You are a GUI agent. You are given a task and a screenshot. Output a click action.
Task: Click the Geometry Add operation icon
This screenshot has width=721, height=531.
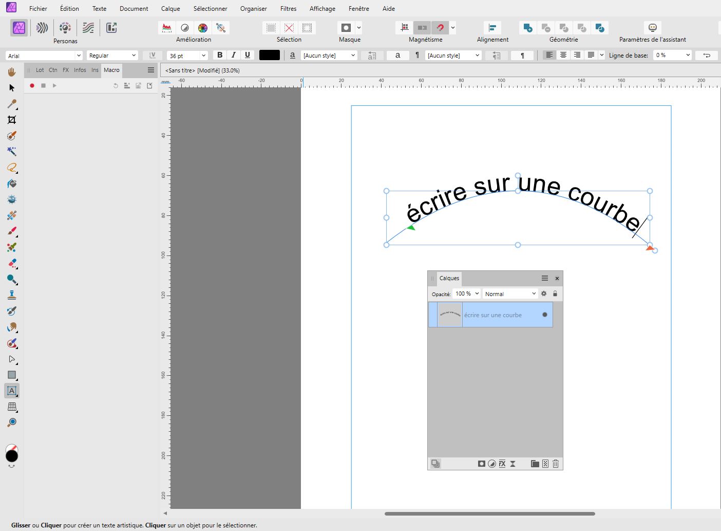tap(527, 28)
